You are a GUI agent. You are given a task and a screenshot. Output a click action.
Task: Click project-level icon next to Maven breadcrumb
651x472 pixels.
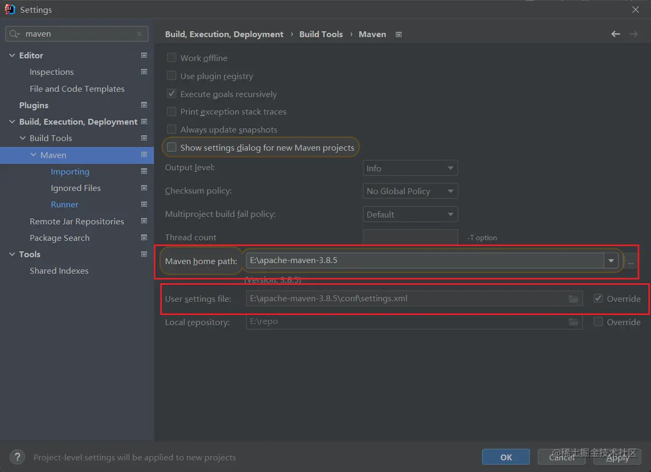(x=399, y=34)
